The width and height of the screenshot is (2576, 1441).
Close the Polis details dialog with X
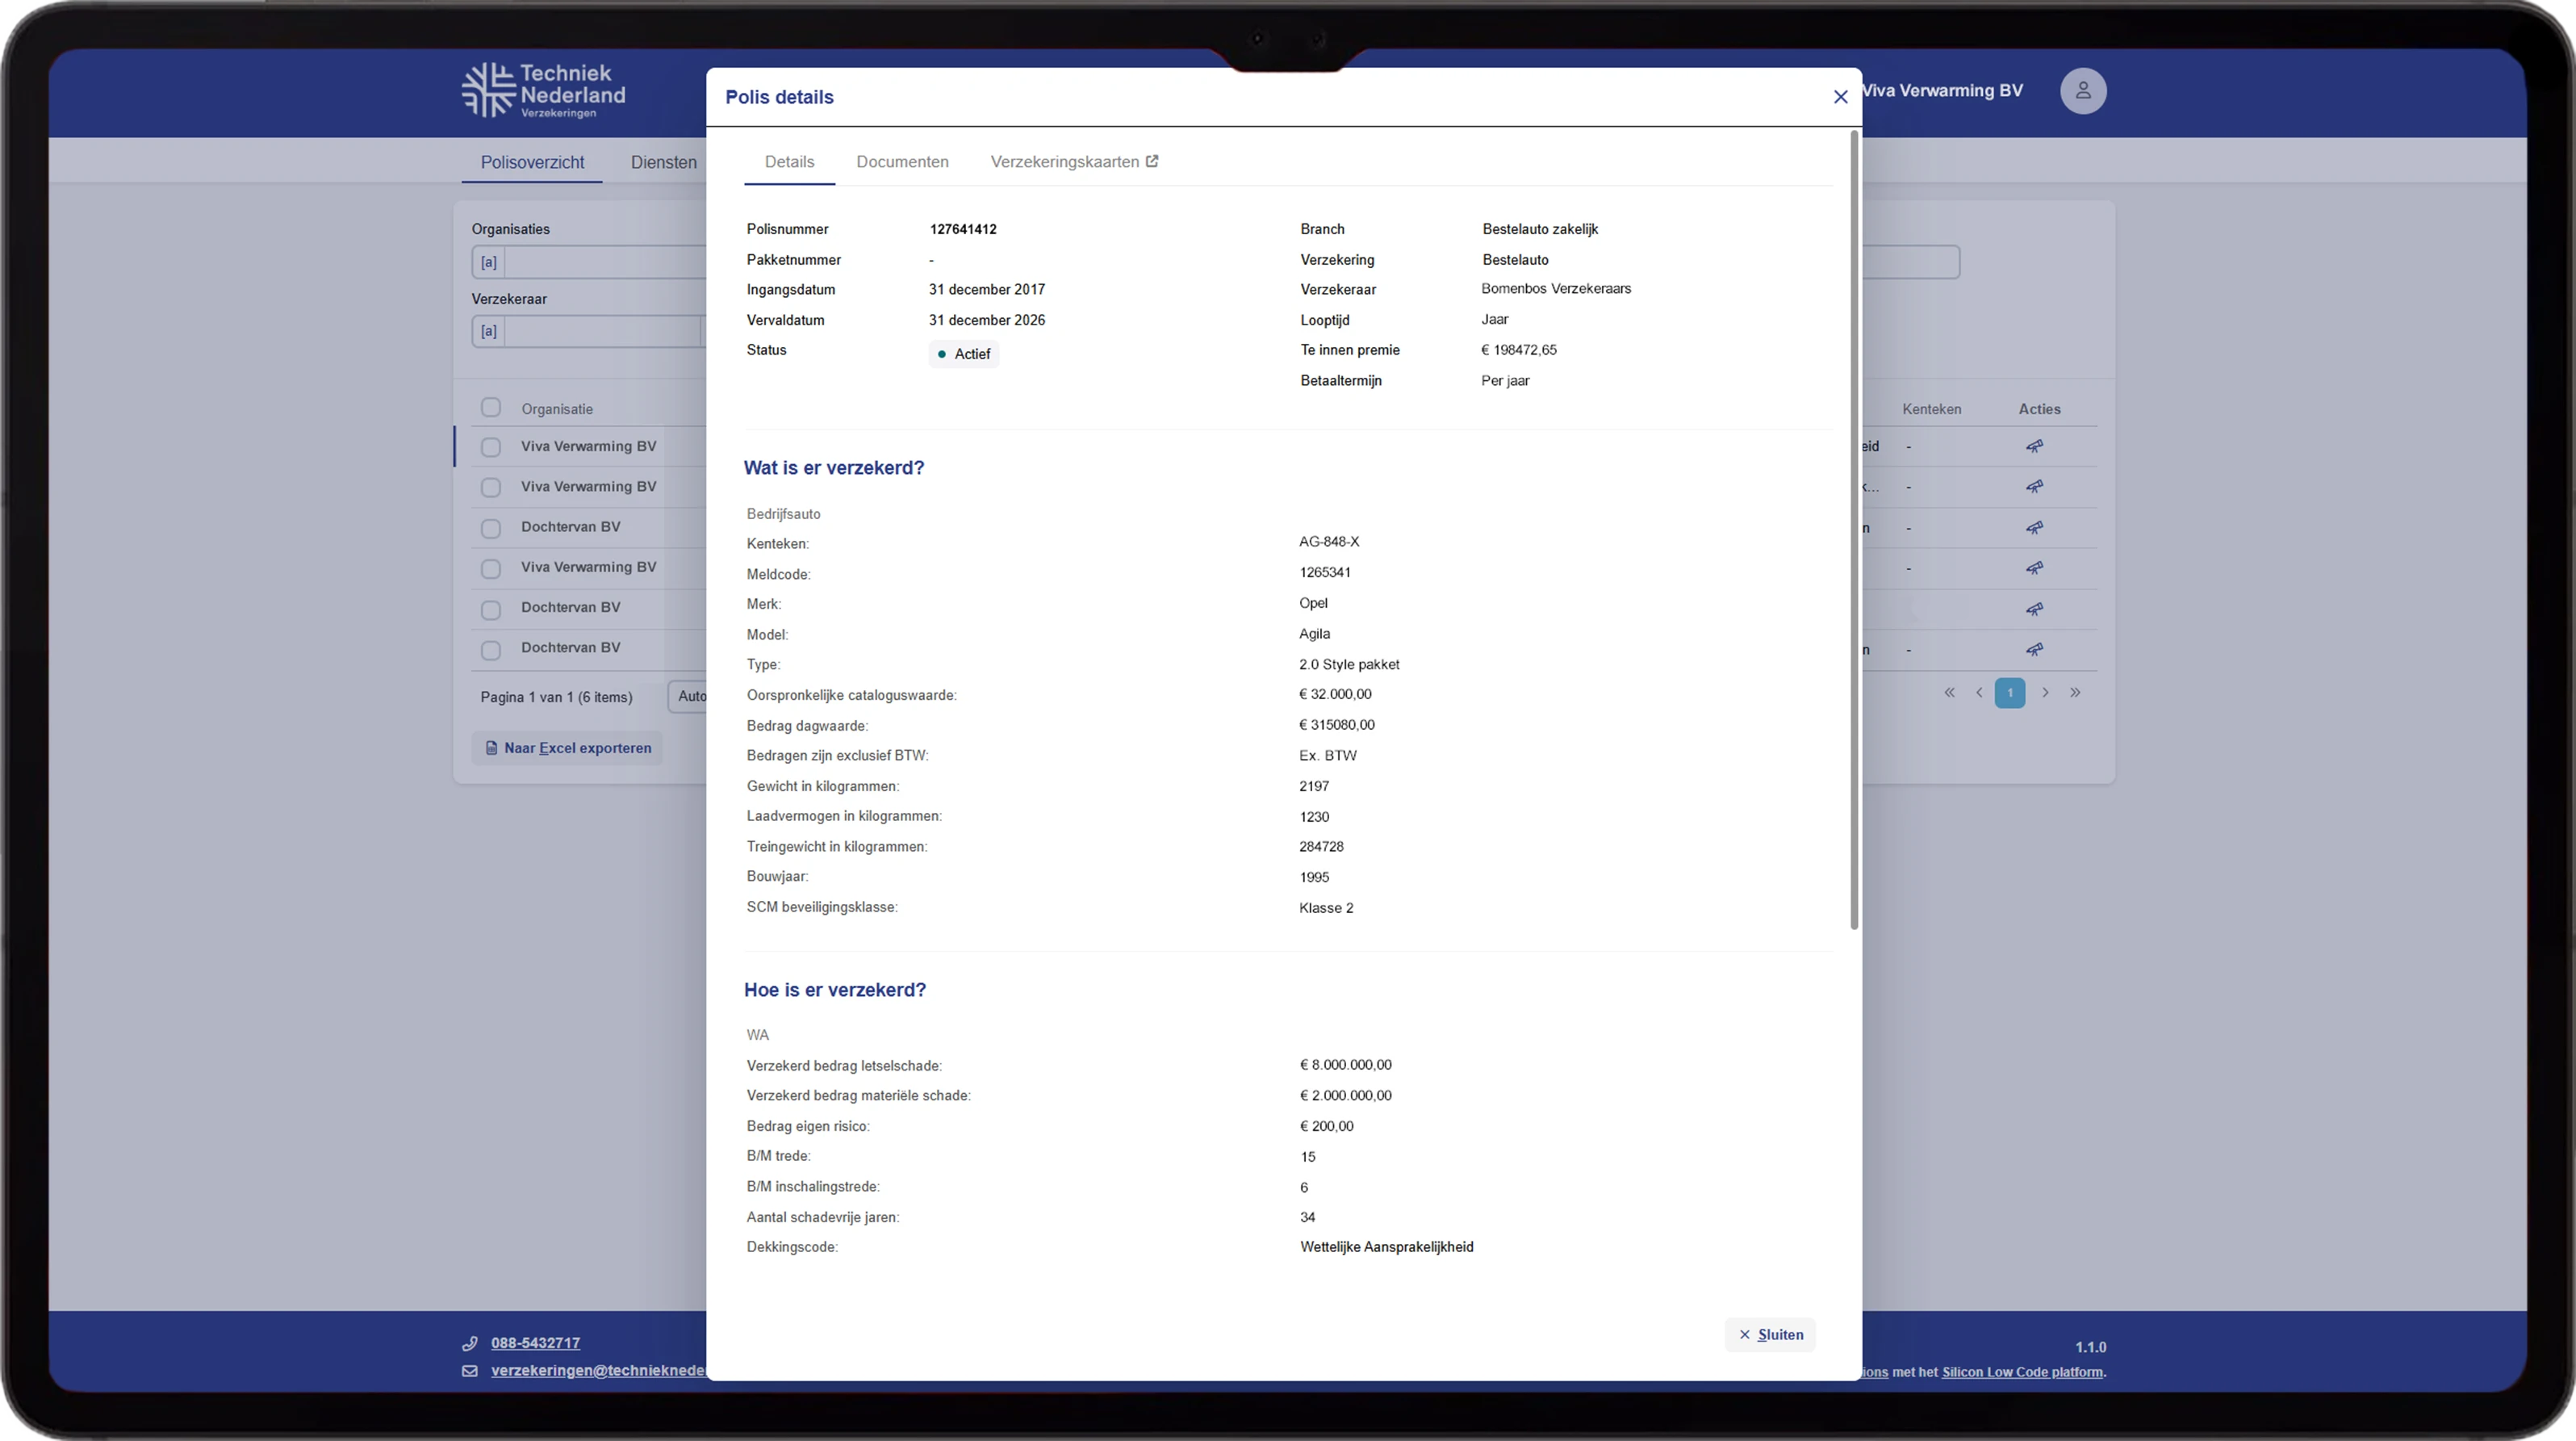point(1840,97)
